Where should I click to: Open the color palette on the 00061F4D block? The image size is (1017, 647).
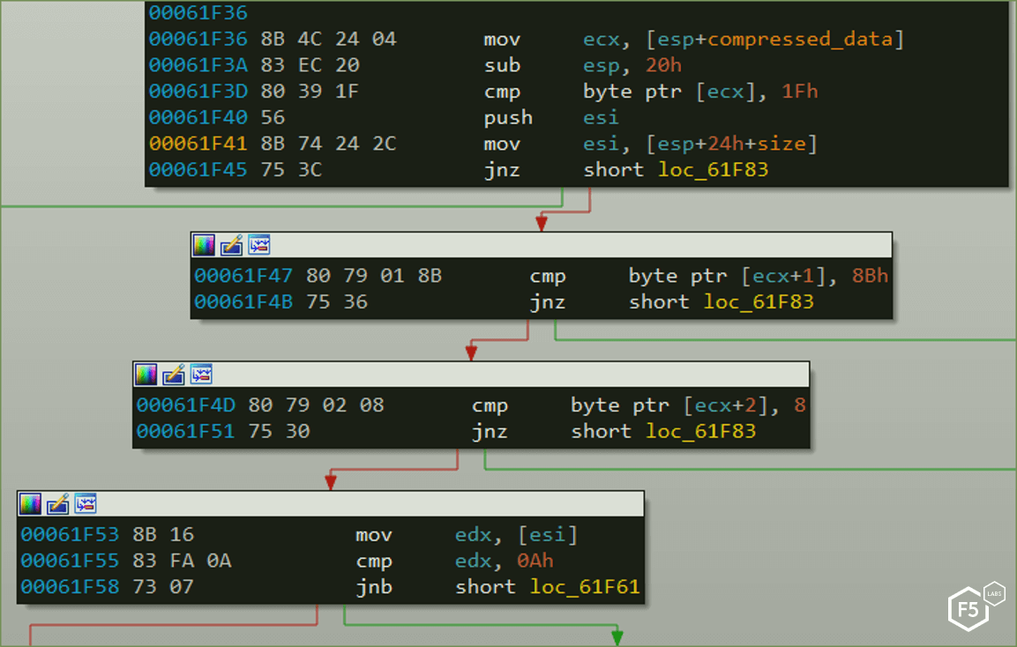click(x=146, y=375)
